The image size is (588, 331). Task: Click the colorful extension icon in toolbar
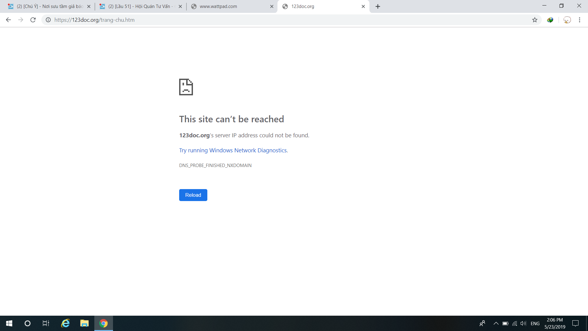[550, 20]
